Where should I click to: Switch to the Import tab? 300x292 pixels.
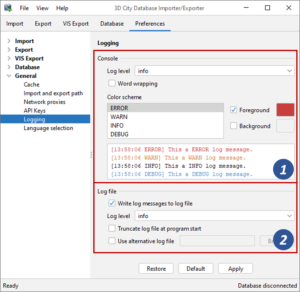tap(15, 24)
